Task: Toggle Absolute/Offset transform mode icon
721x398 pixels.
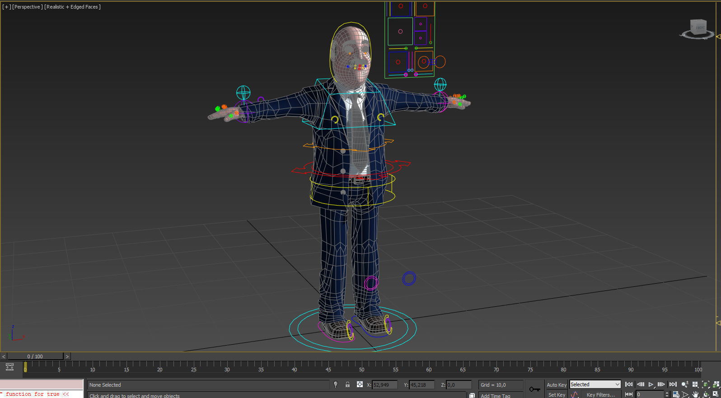Action: pos(360,384)
